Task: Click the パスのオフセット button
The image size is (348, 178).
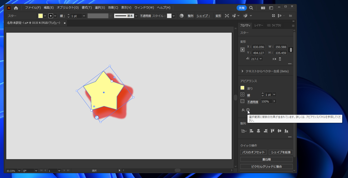Action: [x=253, y=152]
